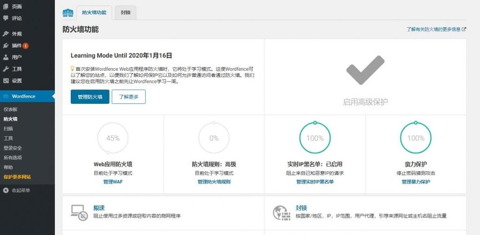Click the lightbulb tip icon in learning mode text

coord(73,69)
